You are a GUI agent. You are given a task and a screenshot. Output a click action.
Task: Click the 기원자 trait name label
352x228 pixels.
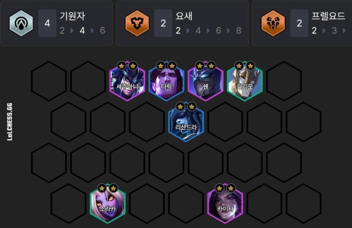click(x=72, y=16)
